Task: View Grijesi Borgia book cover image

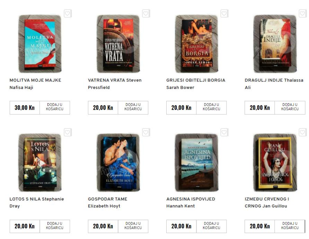Action: tap(197, 44)
